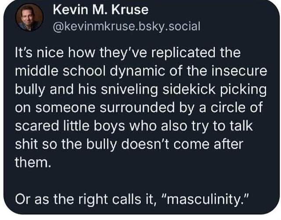This screenshot has height=220, width=281.
Task: Select the line starting "scared little boys"
Action: click(134, 126)
